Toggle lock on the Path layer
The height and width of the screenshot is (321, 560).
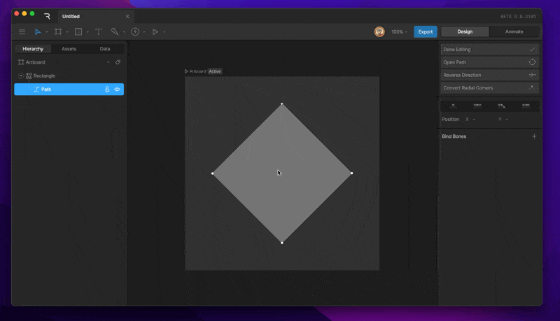(x=107, y=90)
